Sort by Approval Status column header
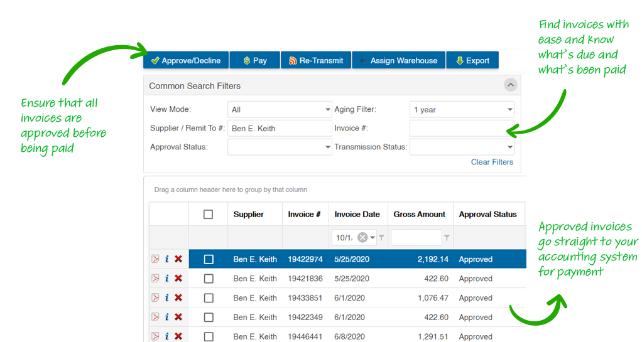The width and height of the screenshot is (642, 342). (487, 215)
